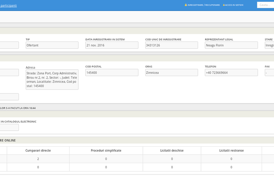Click the Tip field showing Ofertant

click(x=52, y=45)
